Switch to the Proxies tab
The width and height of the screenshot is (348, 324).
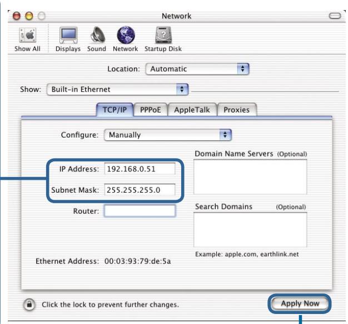pyautogui.click(x=237, y=110)
